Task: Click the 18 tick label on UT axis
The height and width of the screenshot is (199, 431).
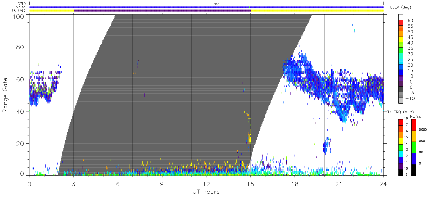Action: [x=295, y=184]
